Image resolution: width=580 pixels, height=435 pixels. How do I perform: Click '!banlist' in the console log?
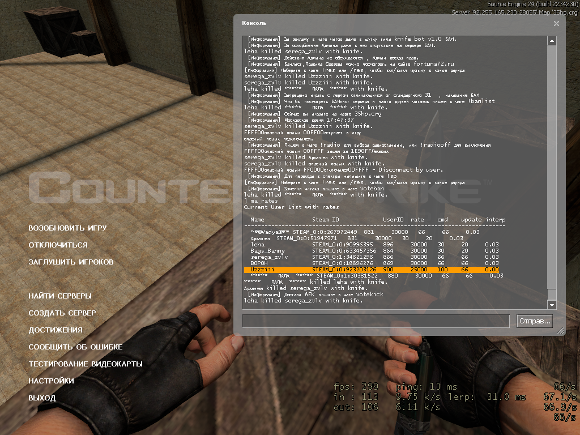point(481,101)
